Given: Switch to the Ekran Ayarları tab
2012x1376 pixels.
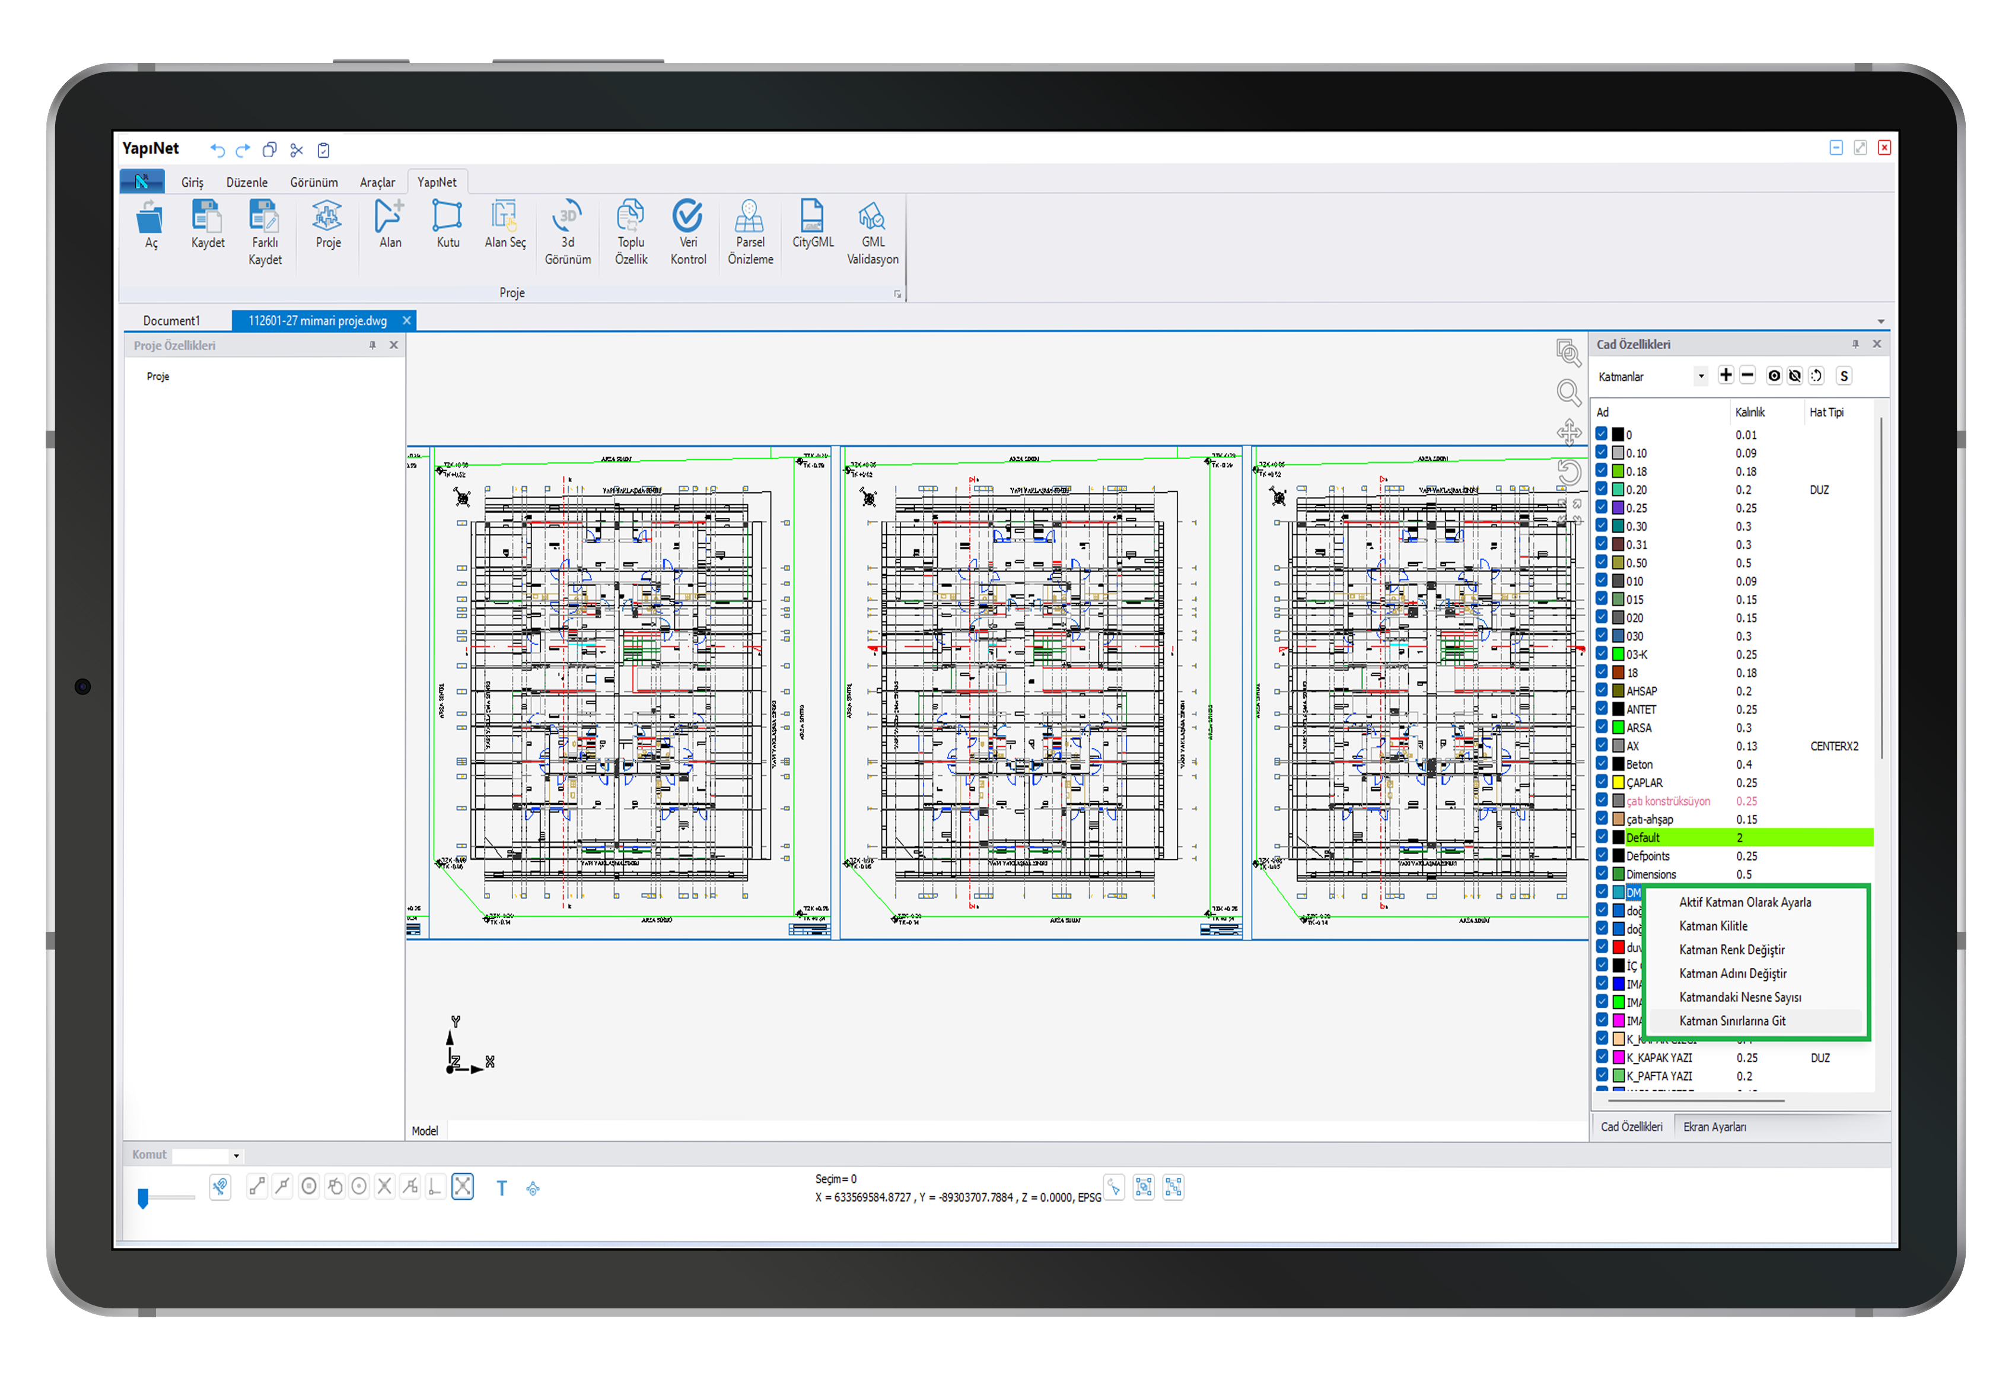Looking at the screenshot, I should click(x=1714, y=1127).
